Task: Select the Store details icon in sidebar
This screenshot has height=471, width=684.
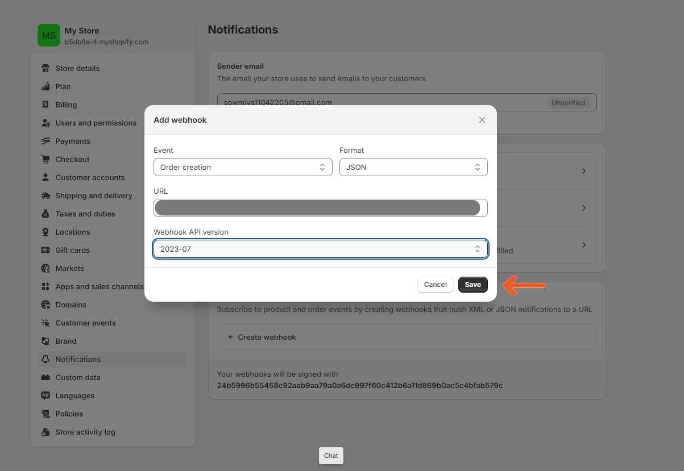Action: 45,68
